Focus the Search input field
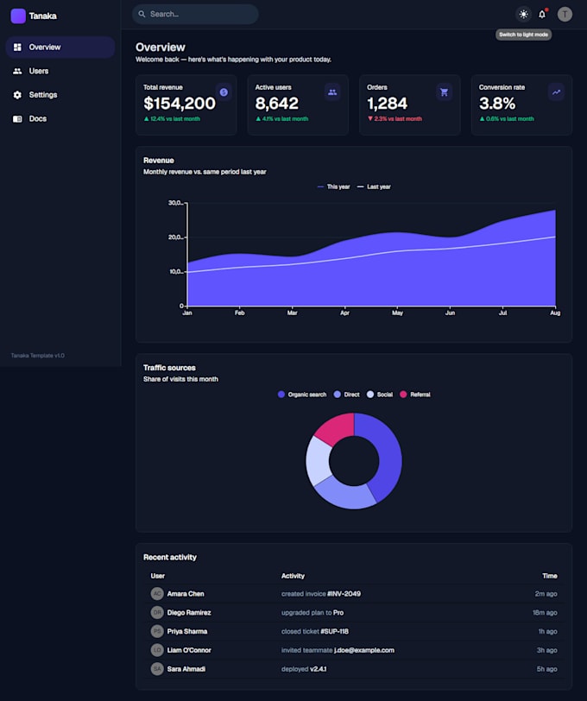Image resolution: width=587 pixels, height=701 pixels. click(x=195, y=15)
